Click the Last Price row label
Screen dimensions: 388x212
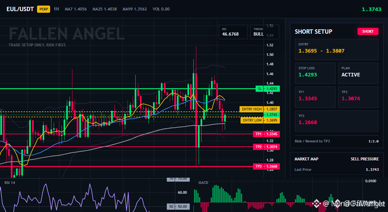click(303, 170)
